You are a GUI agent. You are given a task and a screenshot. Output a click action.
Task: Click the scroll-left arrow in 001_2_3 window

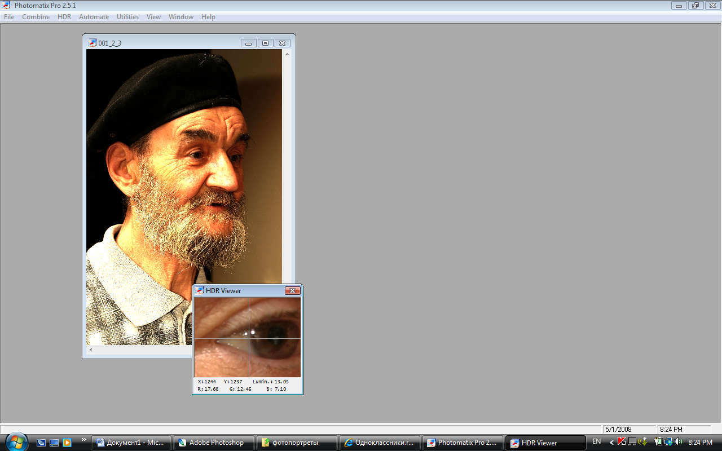tap(91, 350)
